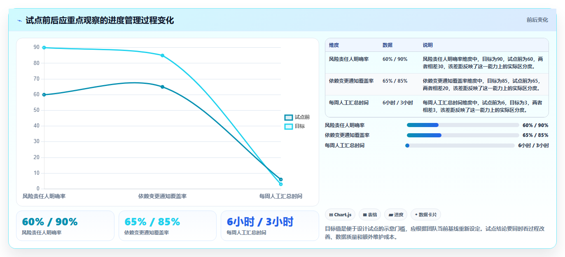The width and height of the screenshot is (565, 257).
Task: Click the 依赖变更通知覆盖率 x-axis label
Action: [162, 197]
